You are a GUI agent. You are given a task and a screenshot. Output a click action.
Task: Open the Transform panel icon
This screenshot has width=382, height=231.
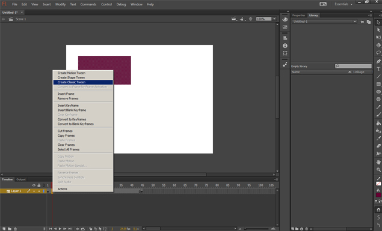(285, 53)
